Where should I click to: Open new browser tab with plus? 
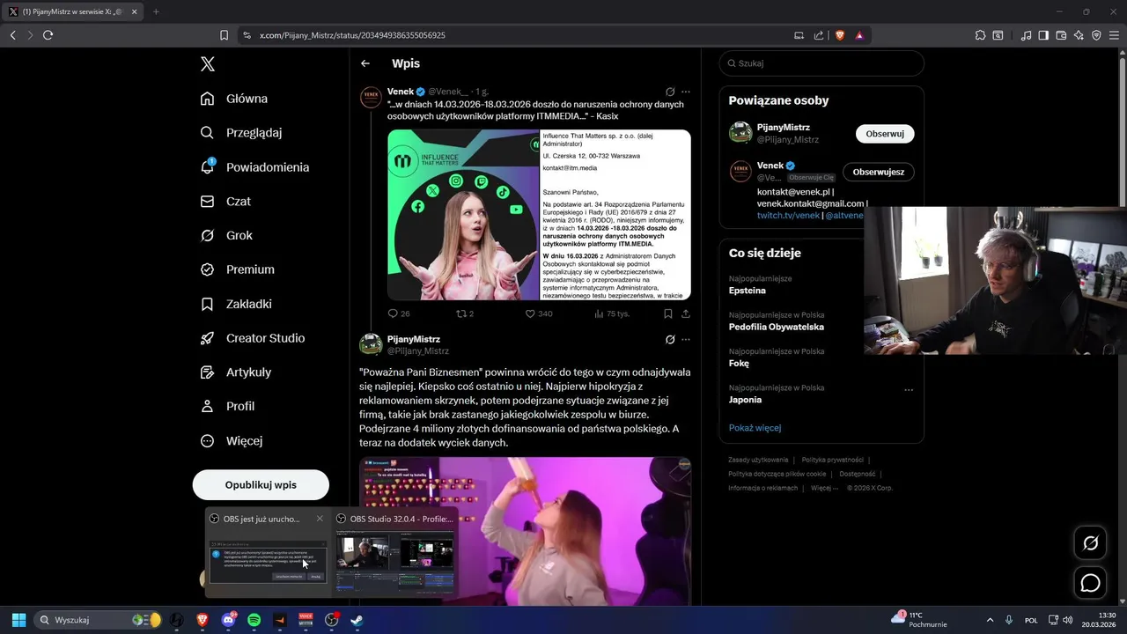pyautogui.click(x=156, y=11)
